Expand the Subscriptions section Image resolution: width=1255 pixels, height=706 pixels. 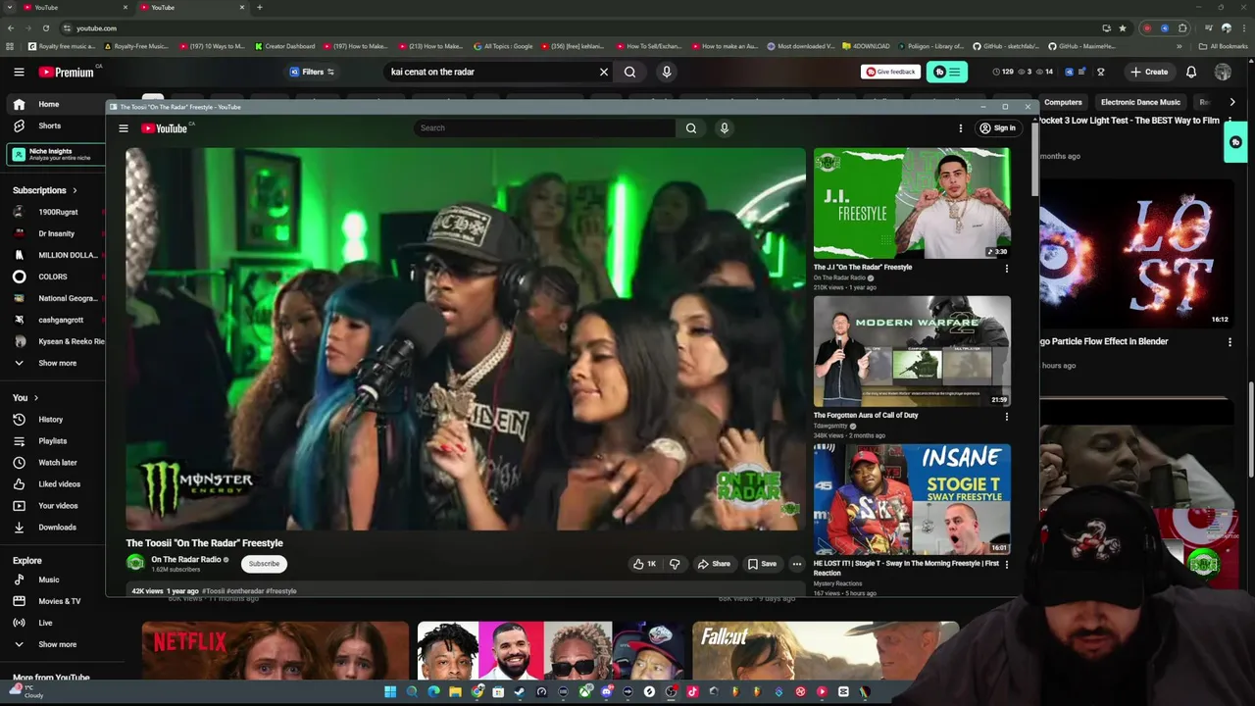coord(44,190)
